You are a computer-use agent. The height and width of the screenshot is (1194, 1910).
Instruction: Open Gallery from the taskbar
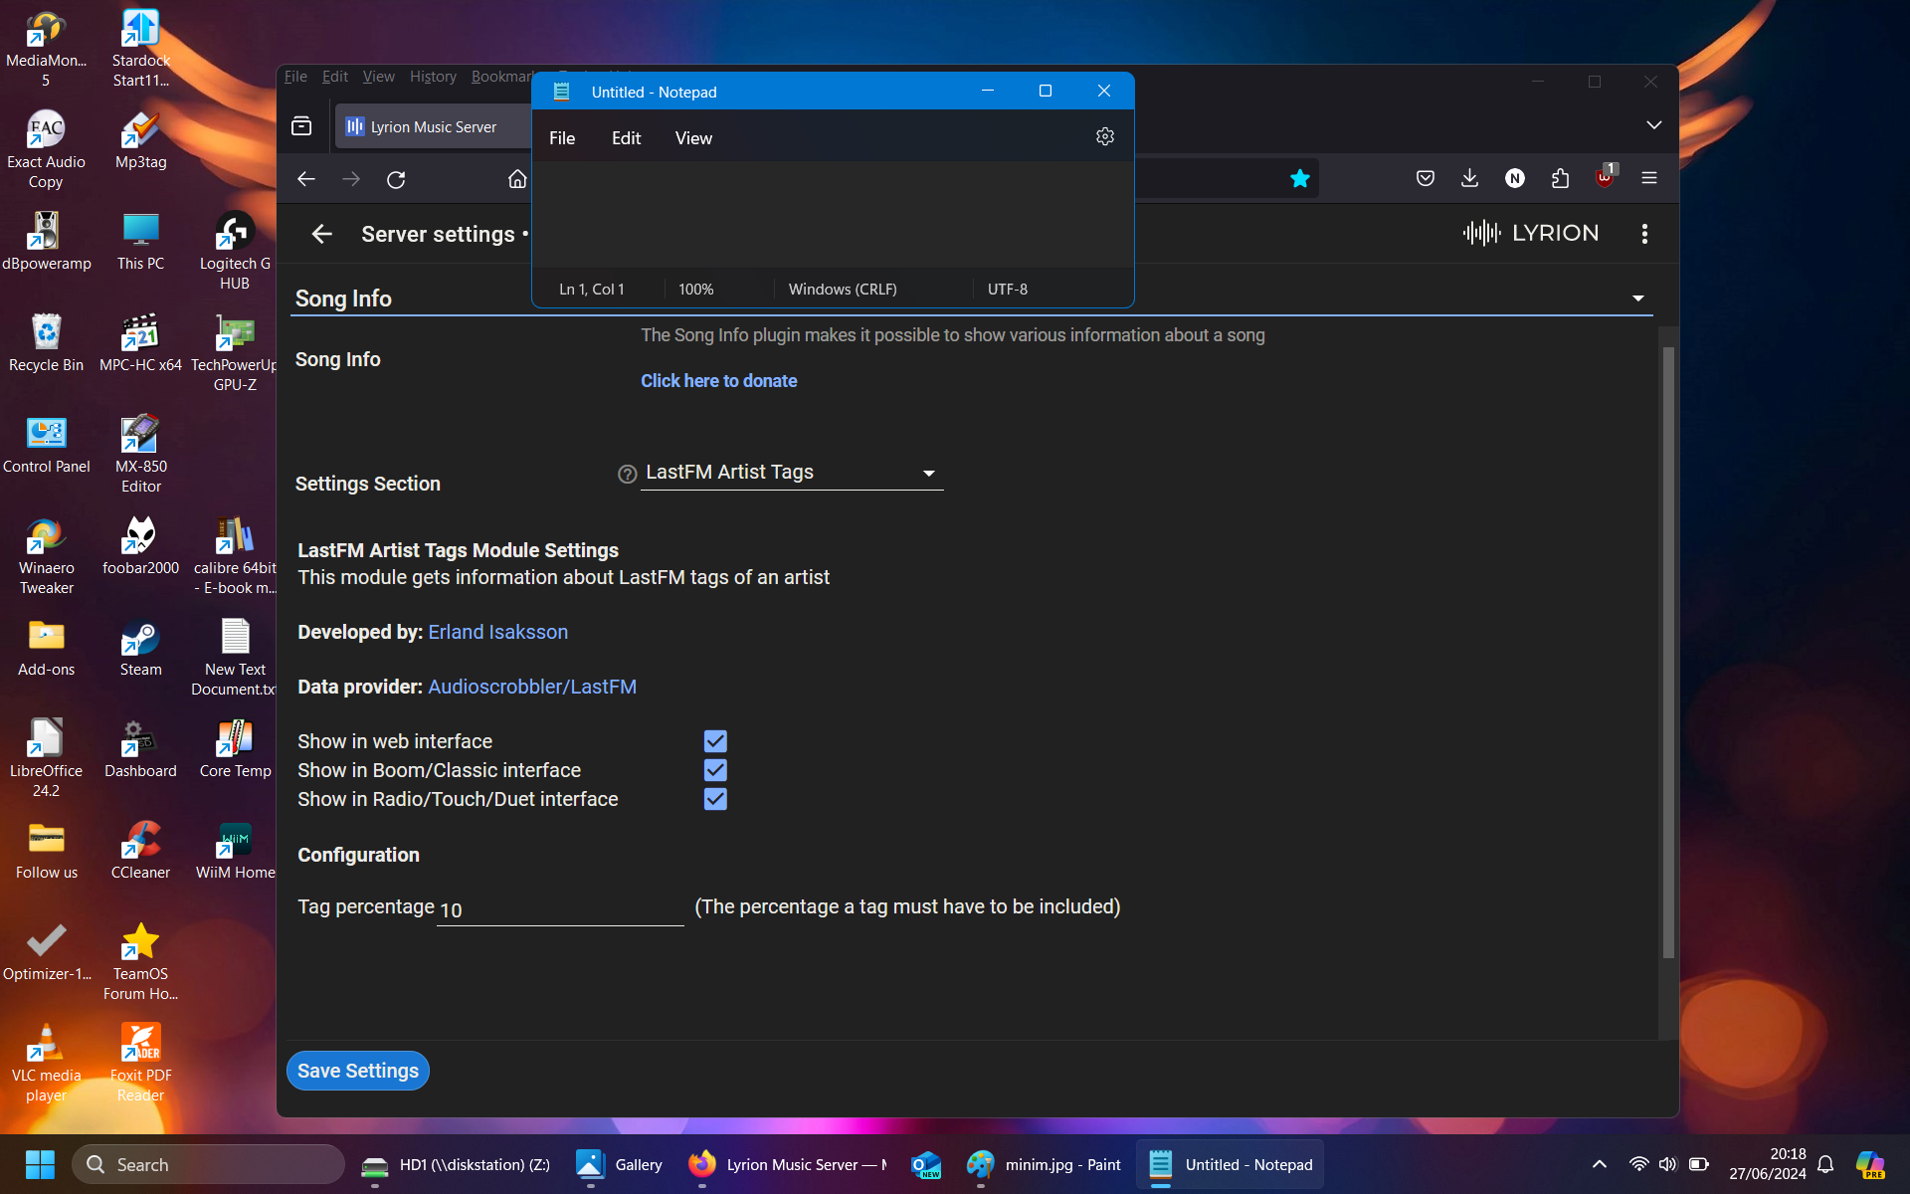(x=619, y=1164)
